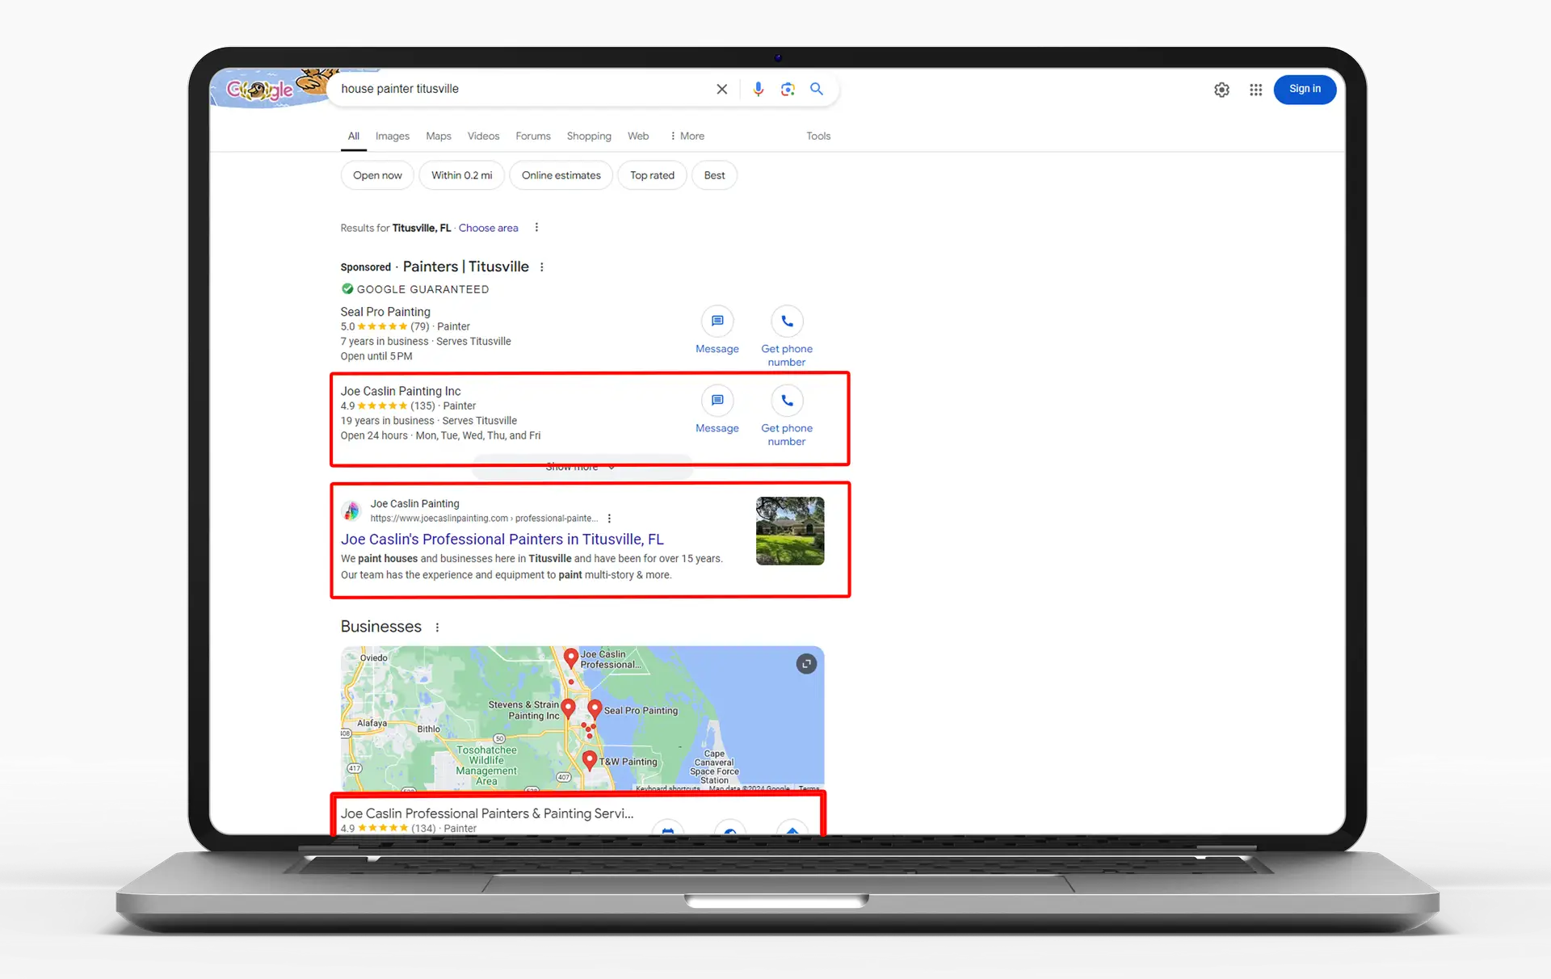Select the Maps tab
The width and height of the screenshot is (1551, 979).
438,136
